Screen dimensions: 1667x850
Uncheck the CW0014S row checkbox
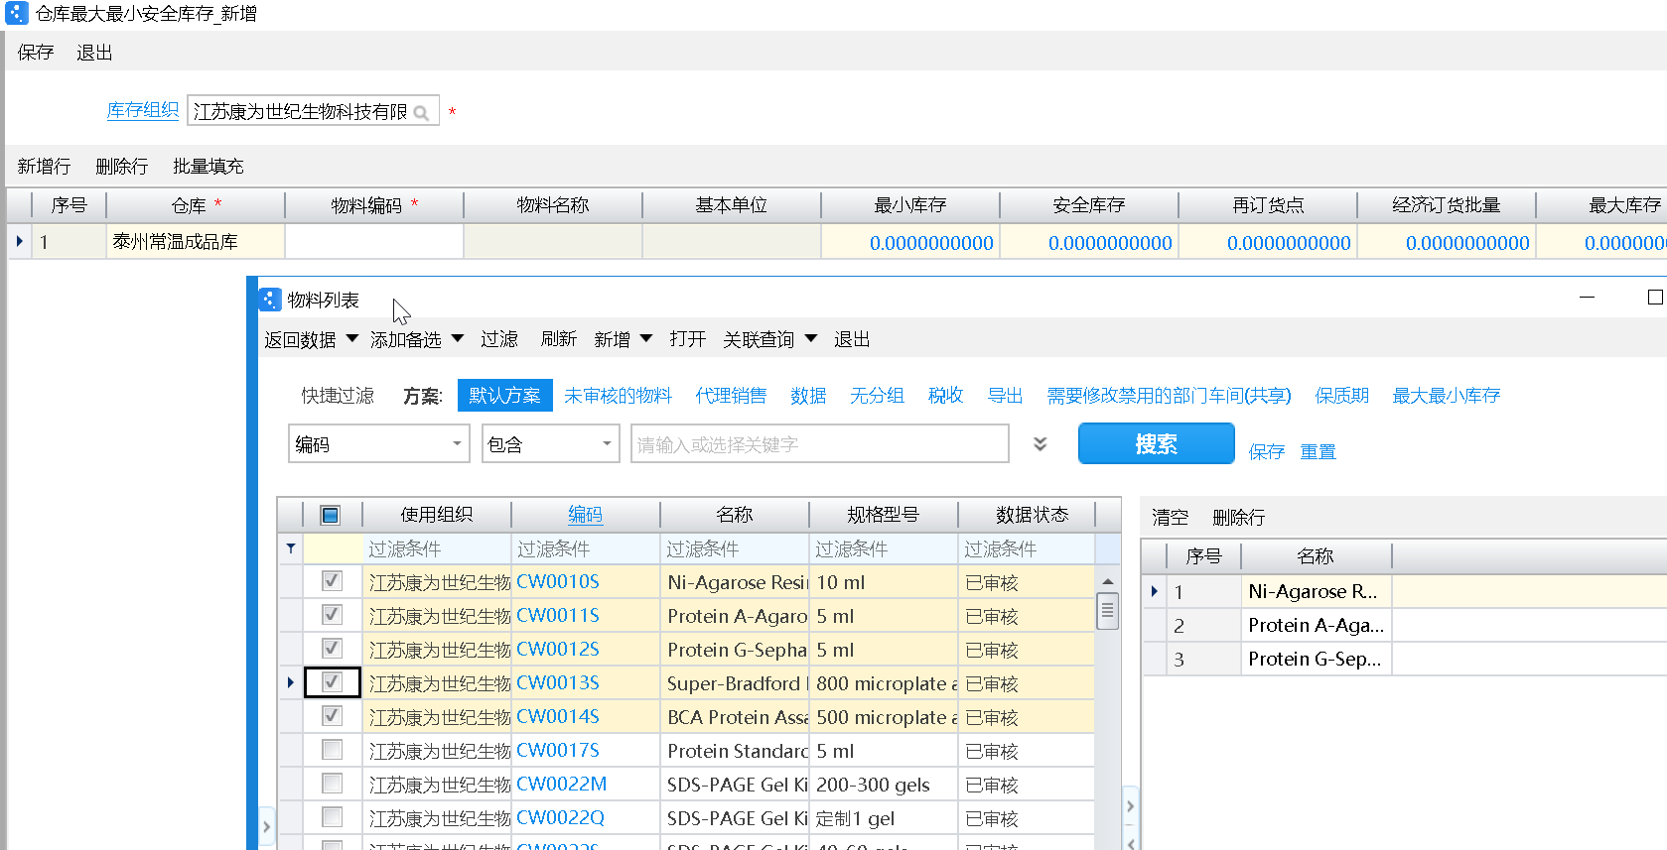coord(332,716)
